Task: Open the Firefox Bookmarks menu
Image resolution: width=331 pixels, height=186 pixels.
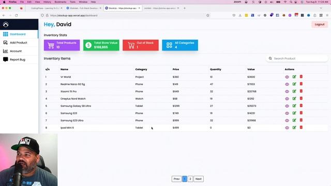Action: [x=61, y=2]
